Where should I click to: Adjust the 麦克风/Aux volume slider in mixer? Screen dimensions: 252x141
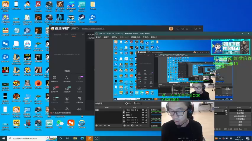[156, 115]
